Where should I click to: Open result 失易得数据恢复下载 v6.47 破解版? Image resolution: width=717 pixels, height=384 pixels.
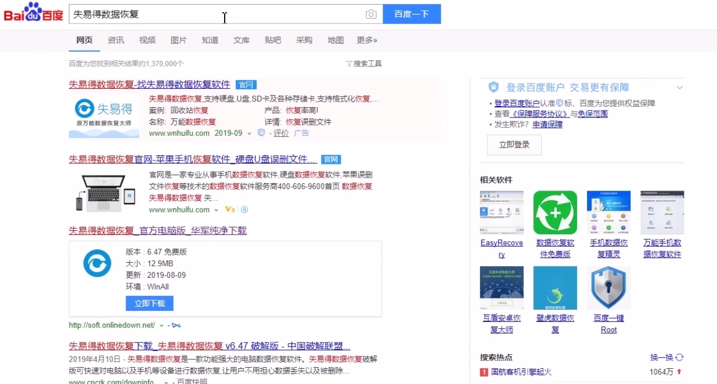tap(209, 345)
